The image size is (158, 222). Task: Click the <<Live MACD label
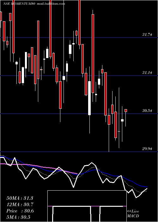pos(133,214)
